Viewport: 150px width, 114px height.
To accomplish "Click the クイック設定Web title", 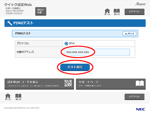I will pyautogui.click(x=18, y=5).
